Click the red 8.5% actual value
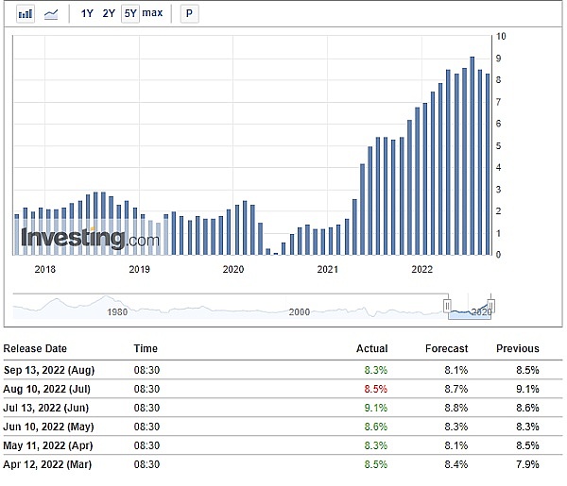The height and width of the screenshot is (486, 567). click(x=376, y=388)
